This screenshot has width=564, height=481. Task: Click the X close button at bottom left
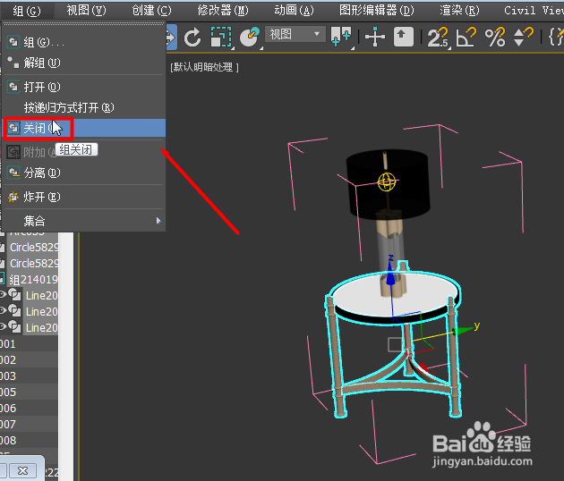click(23, 470)
